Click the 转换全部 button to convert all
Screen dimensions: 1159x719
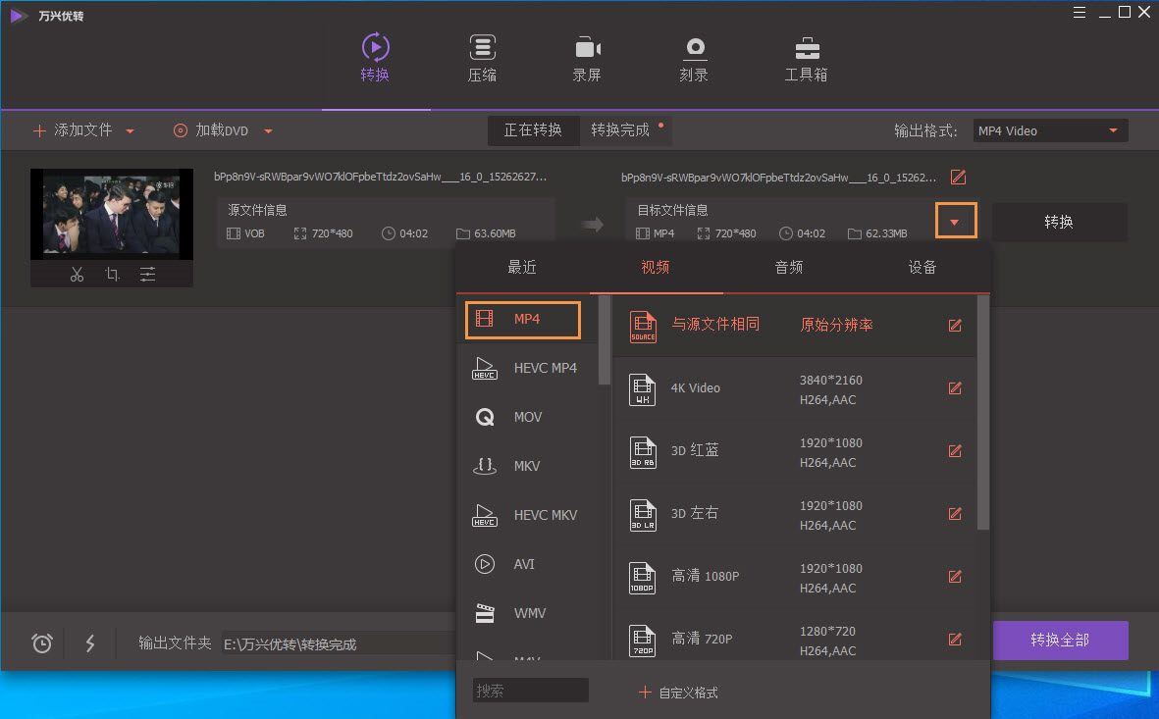tap(1061, 640)
